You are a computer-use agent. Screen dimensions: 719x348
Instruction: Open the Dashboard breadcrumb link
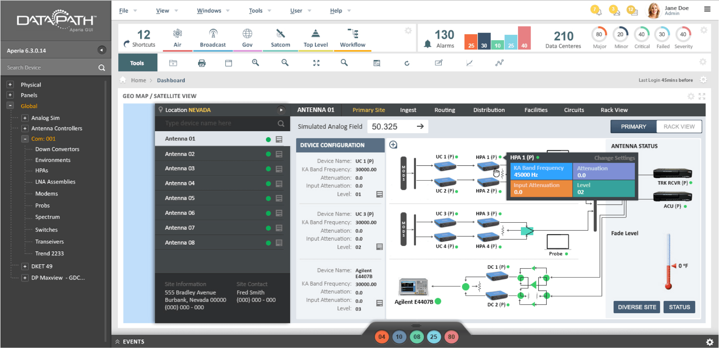pos(171,80)
